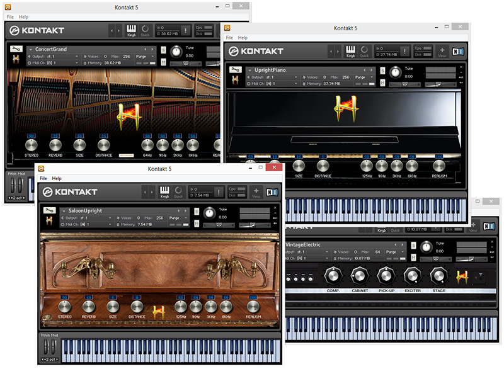Screen dimensions: 504x369
Task: Load previous preset arrow in SaloonUpright header
Action: (145, 192)
